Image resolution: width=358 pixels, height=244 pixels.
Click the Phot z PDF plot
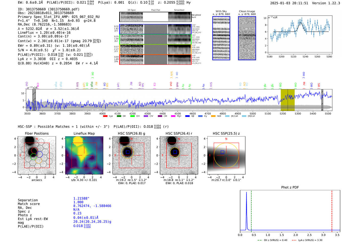coord(290,211)
